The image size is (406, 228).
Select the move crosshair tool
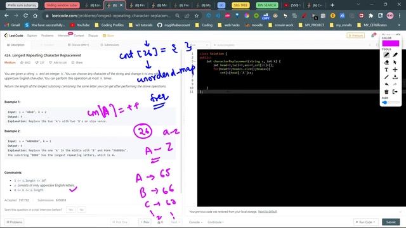tap(395, 70)
